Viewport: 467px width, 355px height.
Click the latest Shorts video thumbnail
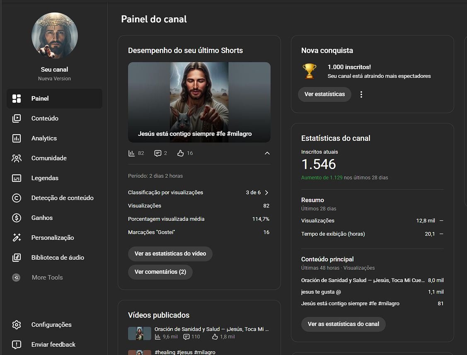(x=199, y=102)
